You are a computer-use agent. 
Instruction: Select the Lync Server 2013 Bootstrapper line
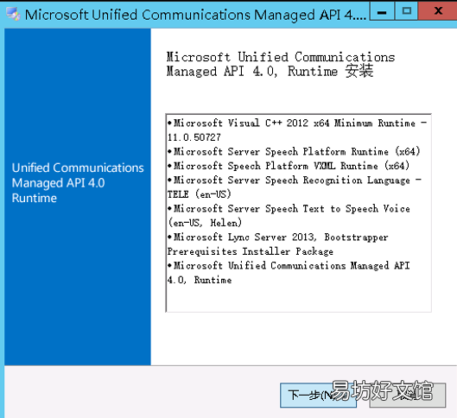pyautogui.click(x=278, y=244)
